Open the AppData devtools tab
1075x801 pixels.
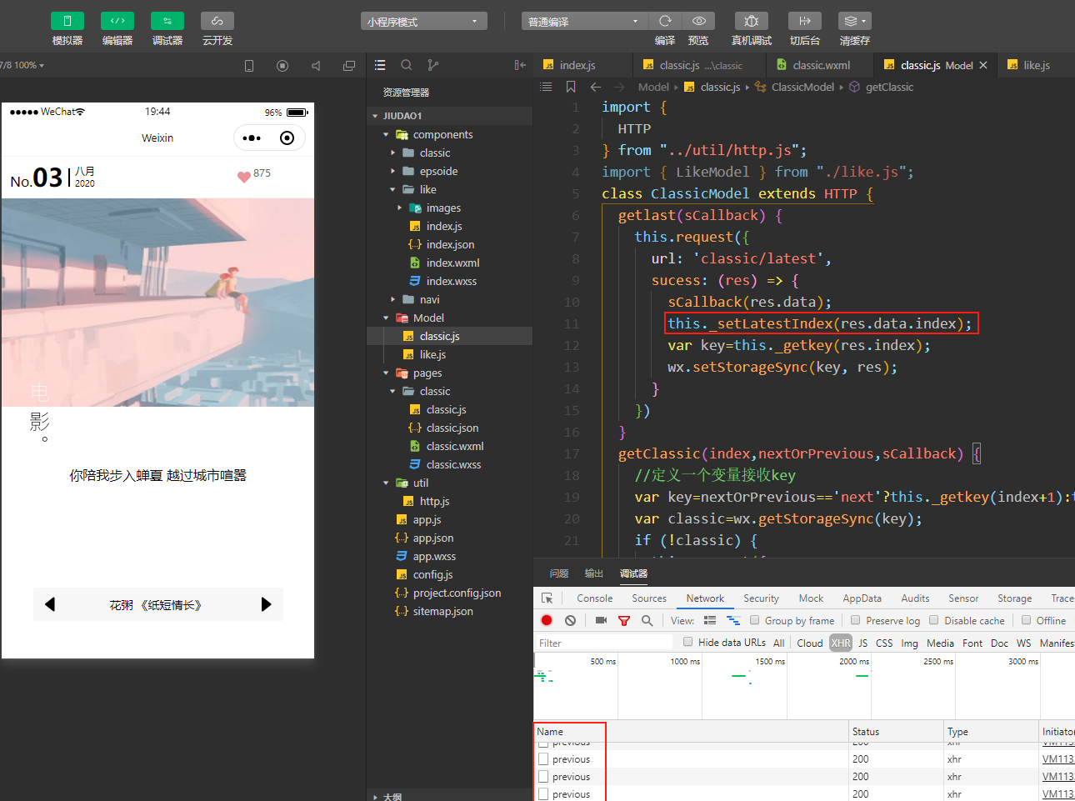pyautogui.click(x=862, y=598)
